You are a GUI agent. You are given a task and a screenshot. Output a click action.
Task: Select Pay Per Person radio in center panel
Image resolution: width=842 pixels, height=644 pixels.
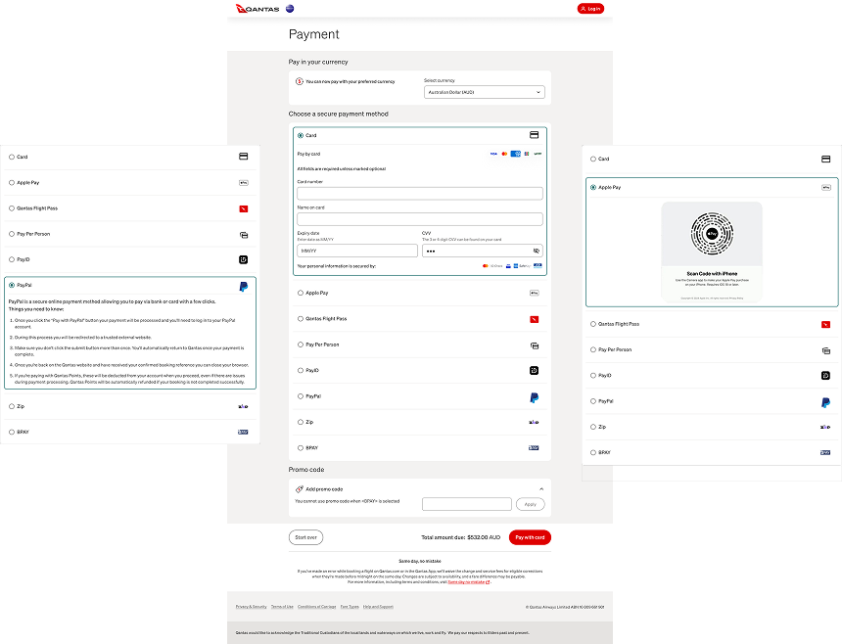point(301,345)
